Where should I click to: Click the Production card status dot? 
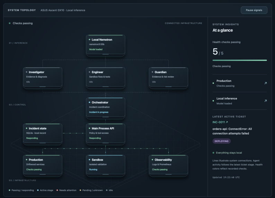click(26, 160)
